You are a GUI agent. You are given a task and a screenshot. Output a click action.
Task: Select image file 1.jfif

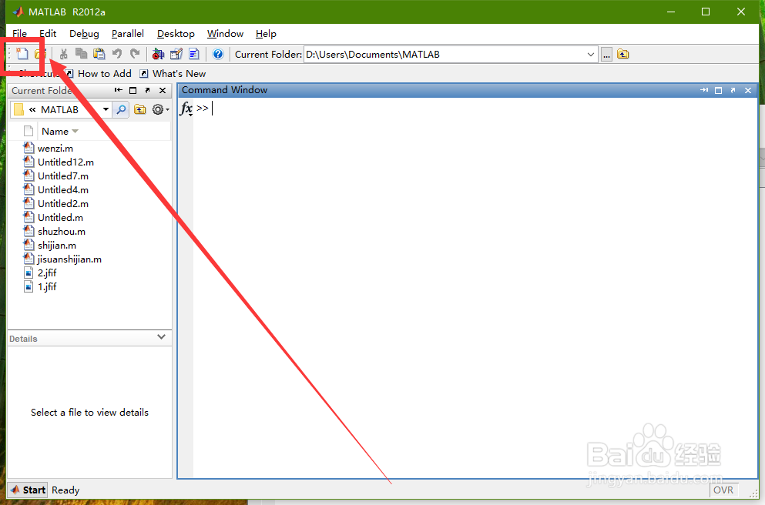coord(47,286)
